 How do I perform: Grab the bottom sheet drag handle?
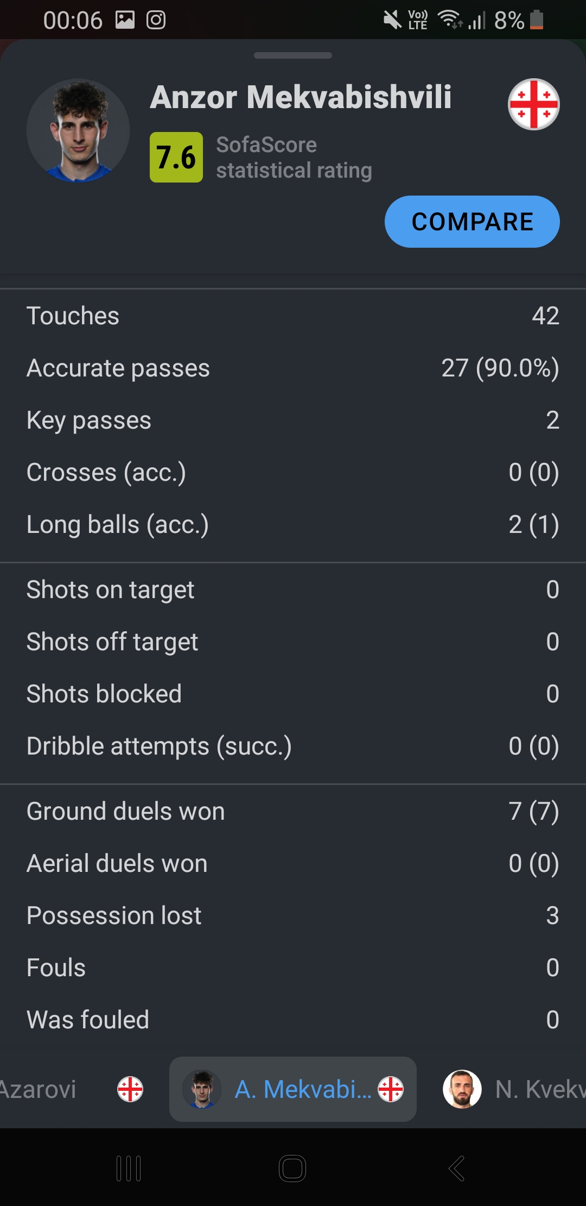(x=293, y=55)
